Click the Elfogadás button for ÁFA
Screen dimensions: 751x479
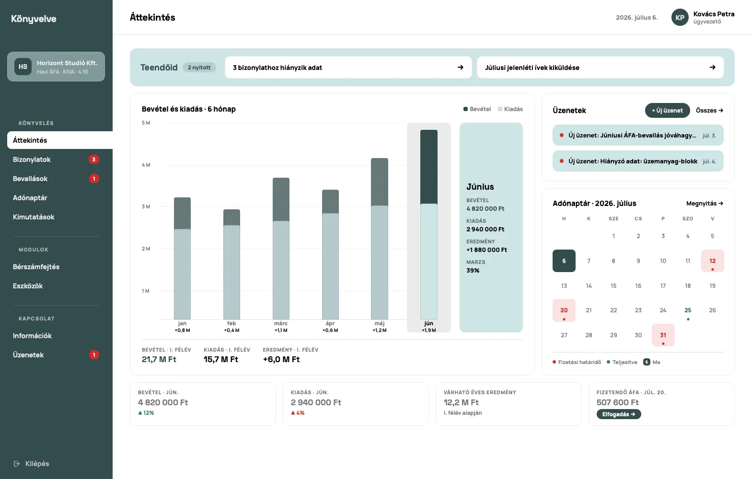619,414
